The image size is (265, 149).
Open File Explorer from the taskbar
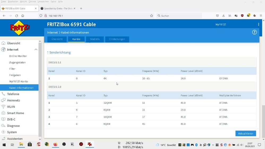tap(21, 144)
